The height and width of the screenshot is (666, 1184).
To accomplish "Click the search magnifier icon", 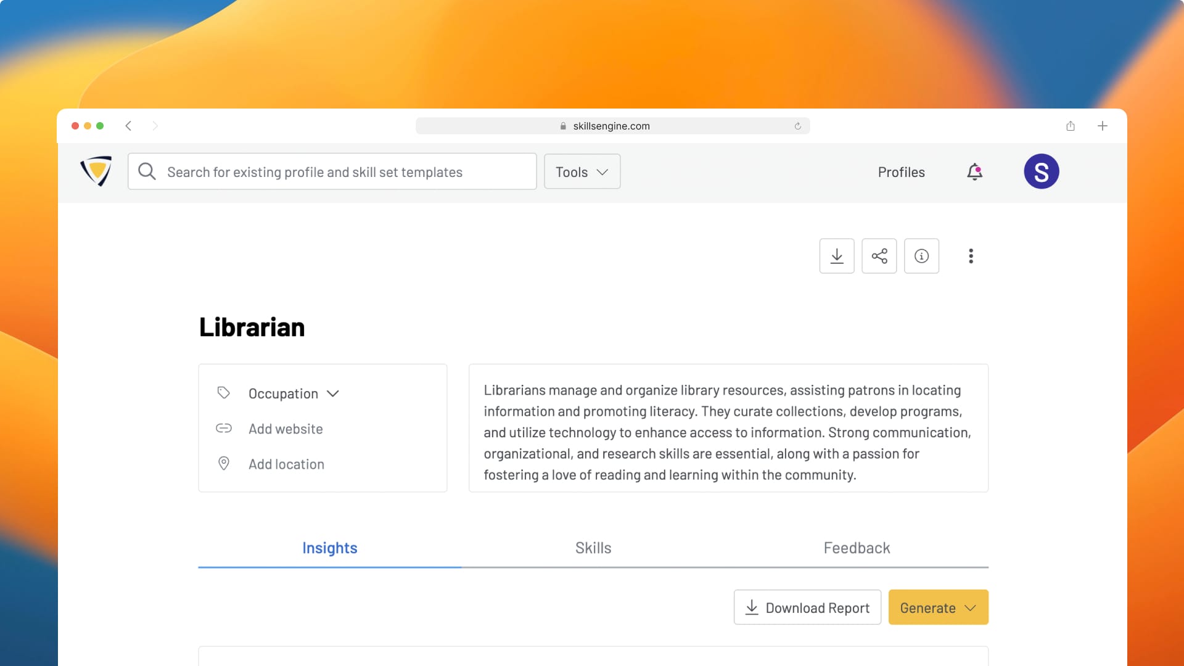I will [x=147, y=171].
